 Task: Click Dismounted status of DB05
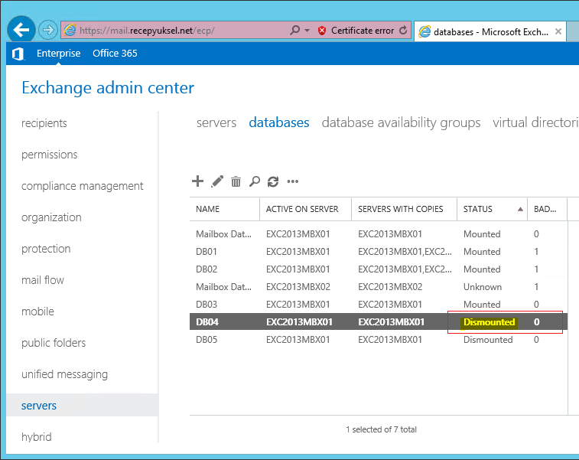[488, 340]
